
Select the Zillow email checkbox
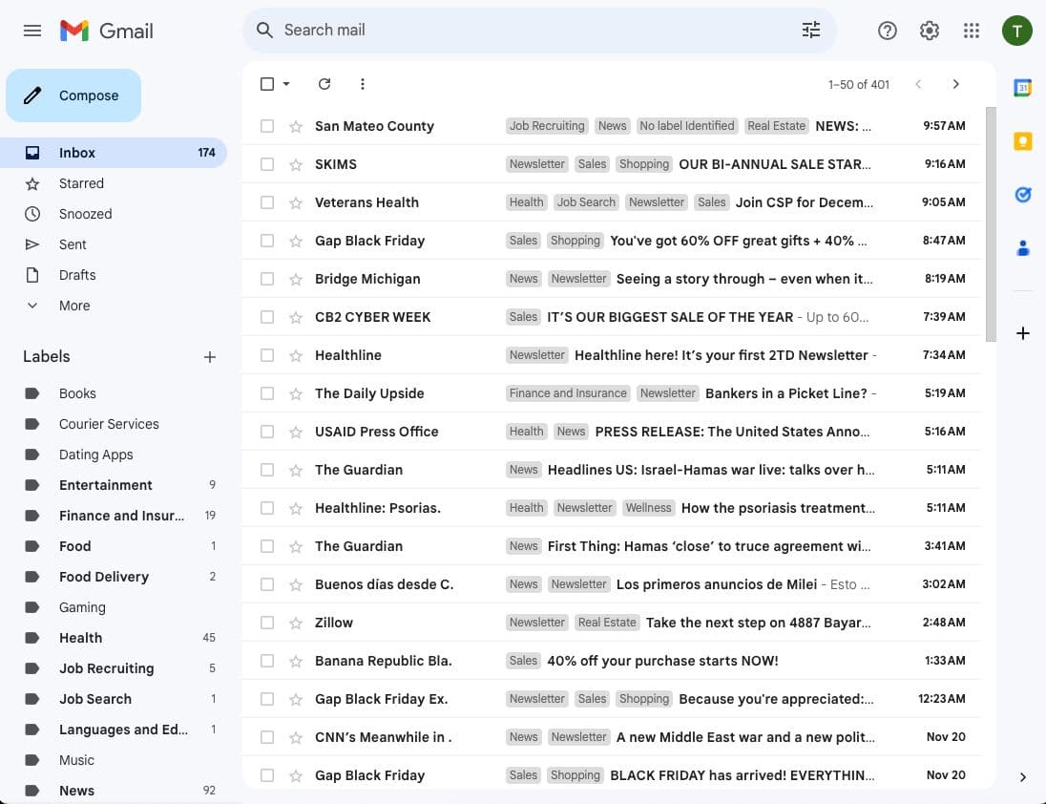click(x=267, y=623)
